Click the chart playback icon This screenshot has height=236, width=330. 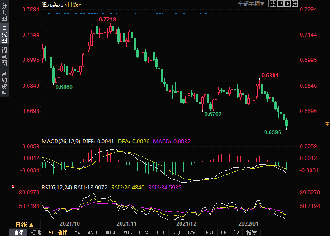pos(288,4)
